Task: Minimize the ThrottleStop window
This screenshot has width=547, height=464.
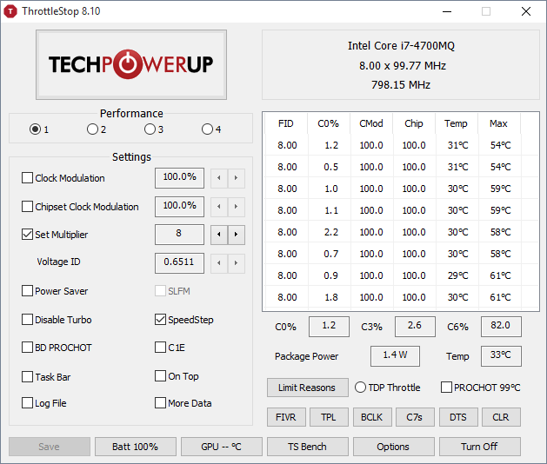Action: (447, 11)
